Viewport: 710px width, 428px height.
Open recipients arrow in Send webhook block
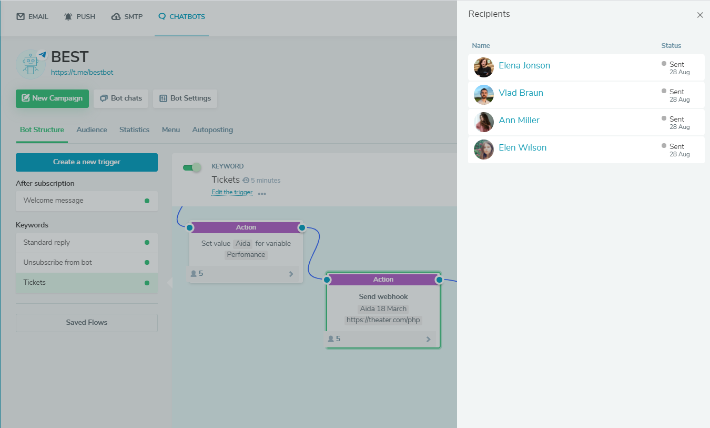[429, 339]
